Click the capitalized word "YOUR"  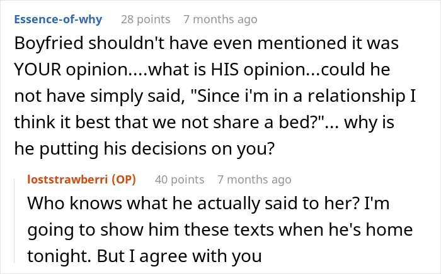pos(38,70)
